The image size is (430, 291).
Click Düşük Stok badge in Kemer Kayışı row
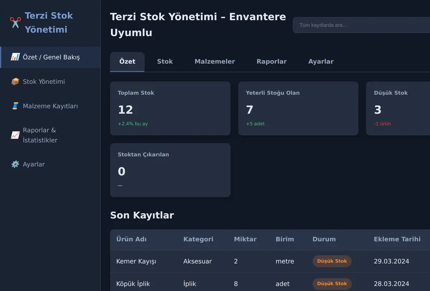click(332, 261)
